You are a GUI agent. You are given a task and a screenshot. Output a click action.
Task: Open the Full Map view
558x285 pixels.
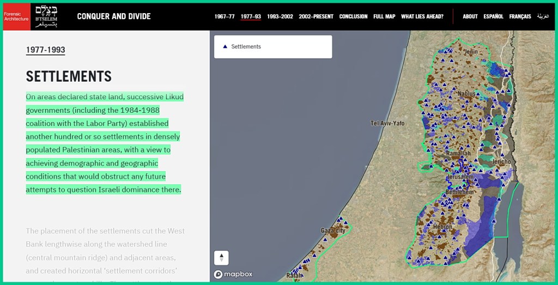click(384, 16)
